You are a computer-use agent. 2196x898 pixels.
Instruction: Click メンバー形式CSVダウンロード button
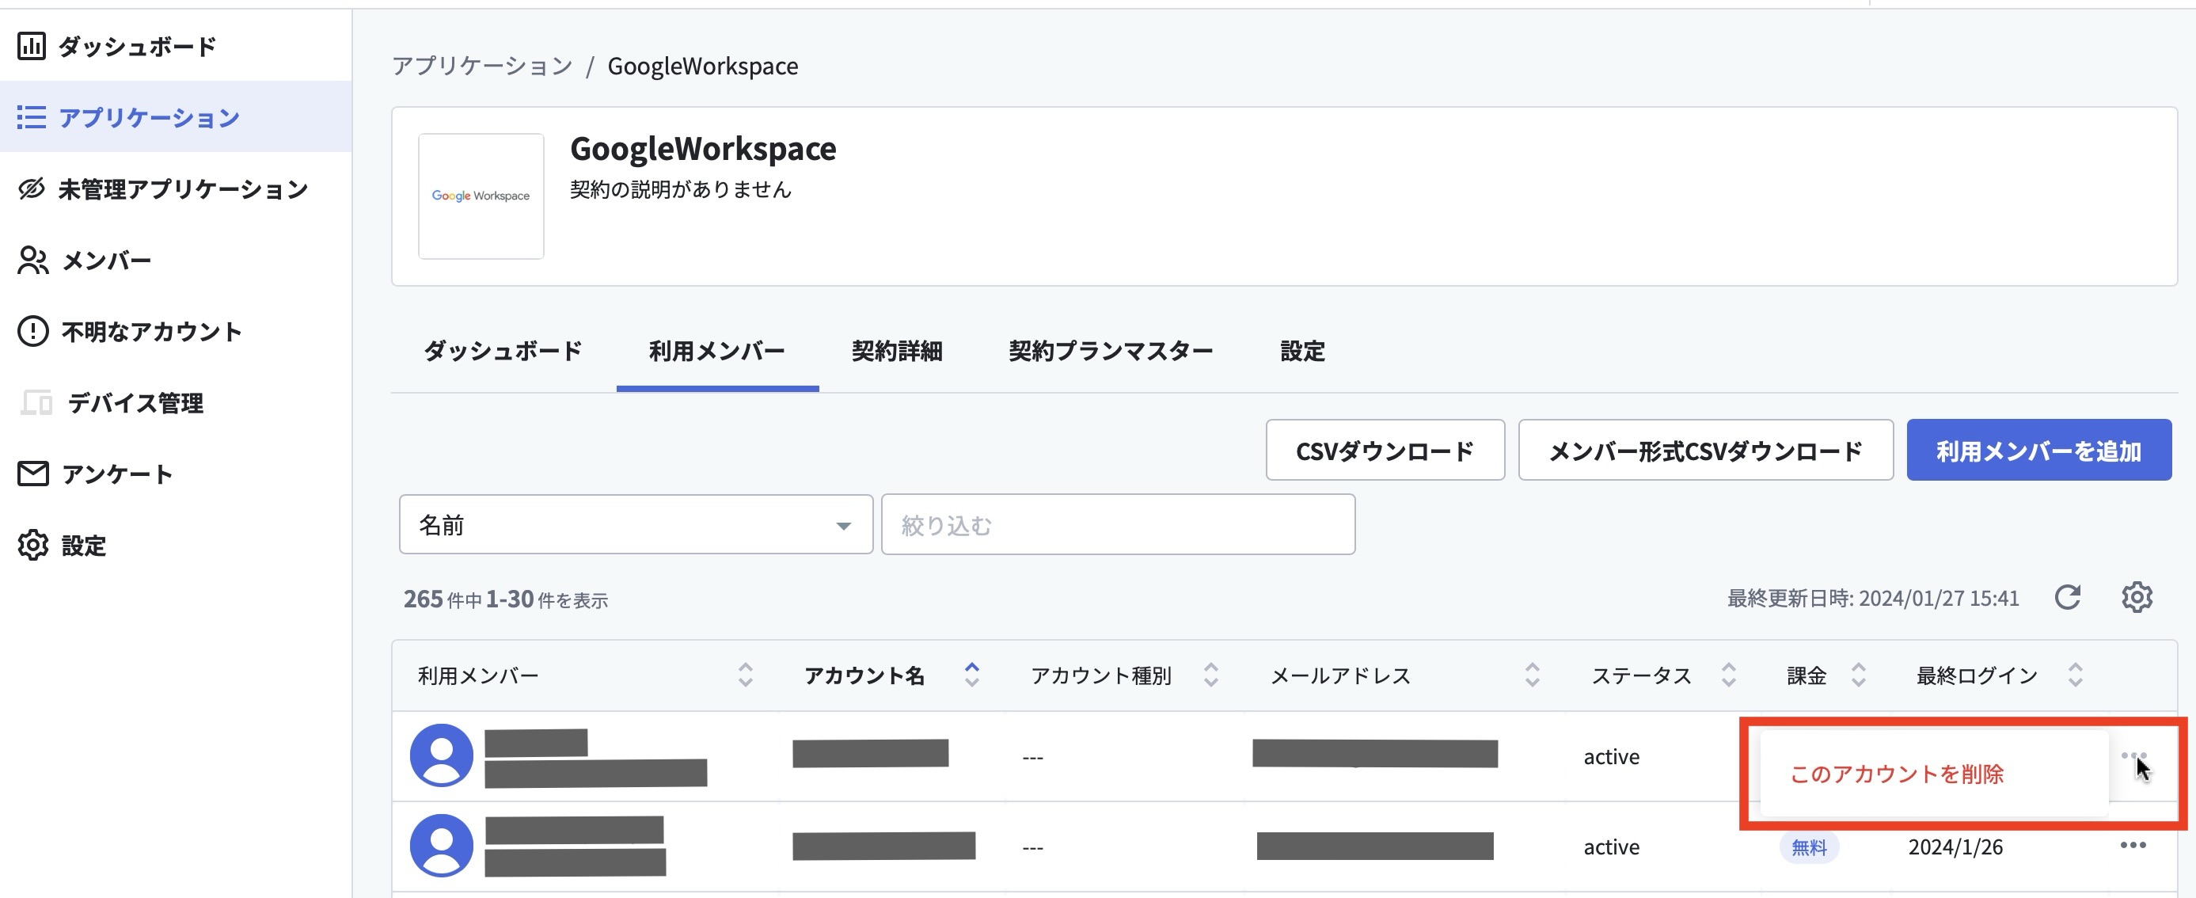(1706, 451)
